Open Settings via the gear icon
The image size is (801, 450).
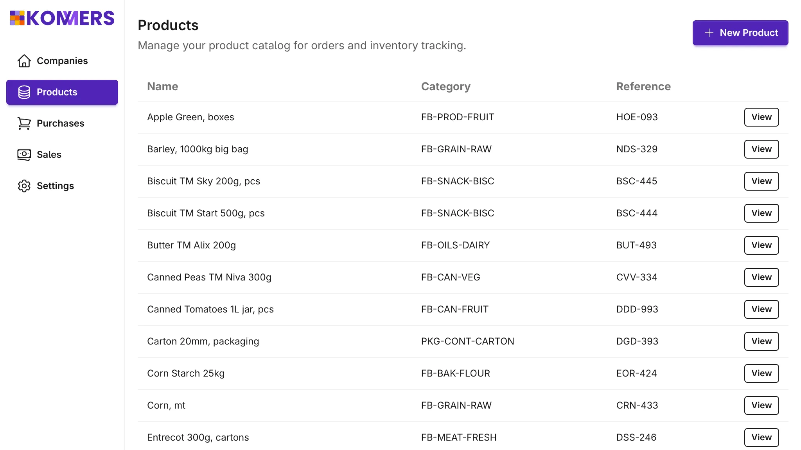24,186
